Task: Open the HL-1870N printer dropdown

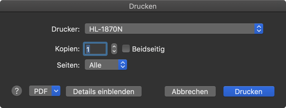Action: pyautogui.click(x=174, y=29)
